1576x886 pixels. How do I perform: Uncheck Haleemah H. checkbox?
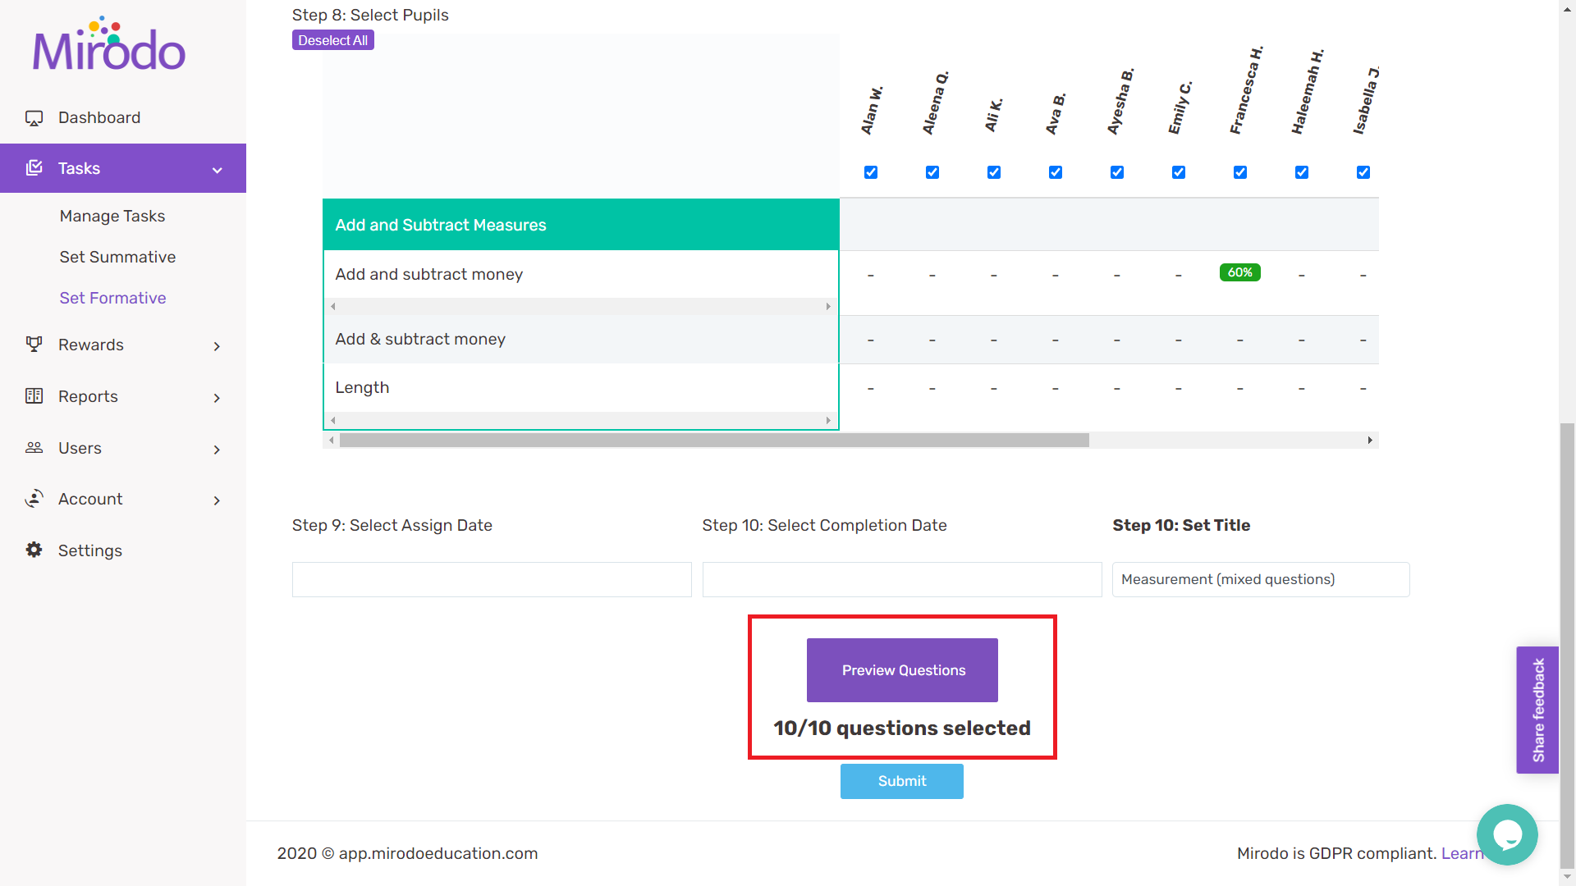[x=1302, y=172]
